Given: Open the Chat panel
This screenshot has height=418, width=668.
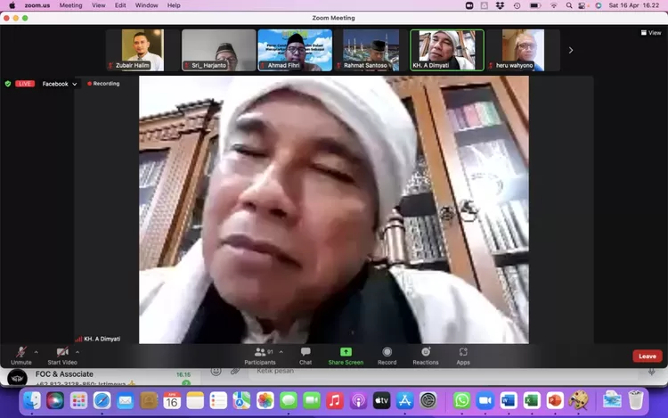Looking at the screenshot, I should (x=305, y=355).
